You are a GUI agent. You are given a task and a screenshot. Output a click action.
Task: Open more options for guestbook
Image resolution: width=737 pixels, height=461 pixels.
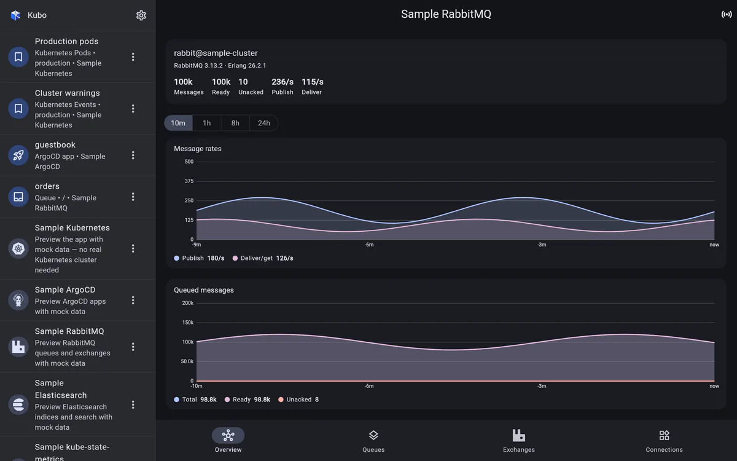[133, 155]
